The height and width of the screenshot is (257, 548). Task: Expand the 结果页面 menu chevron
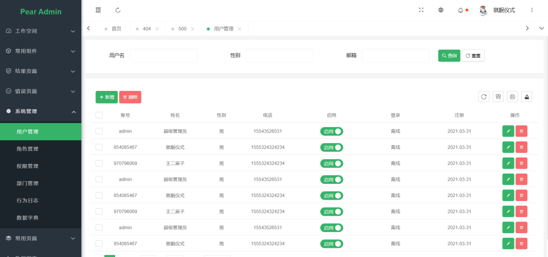(x=73, y=71)
